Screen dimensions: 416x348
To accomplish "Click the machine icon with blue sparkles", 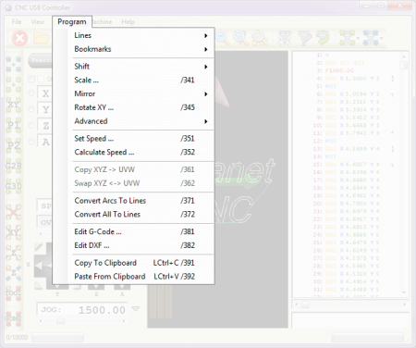I will [285, 38].
